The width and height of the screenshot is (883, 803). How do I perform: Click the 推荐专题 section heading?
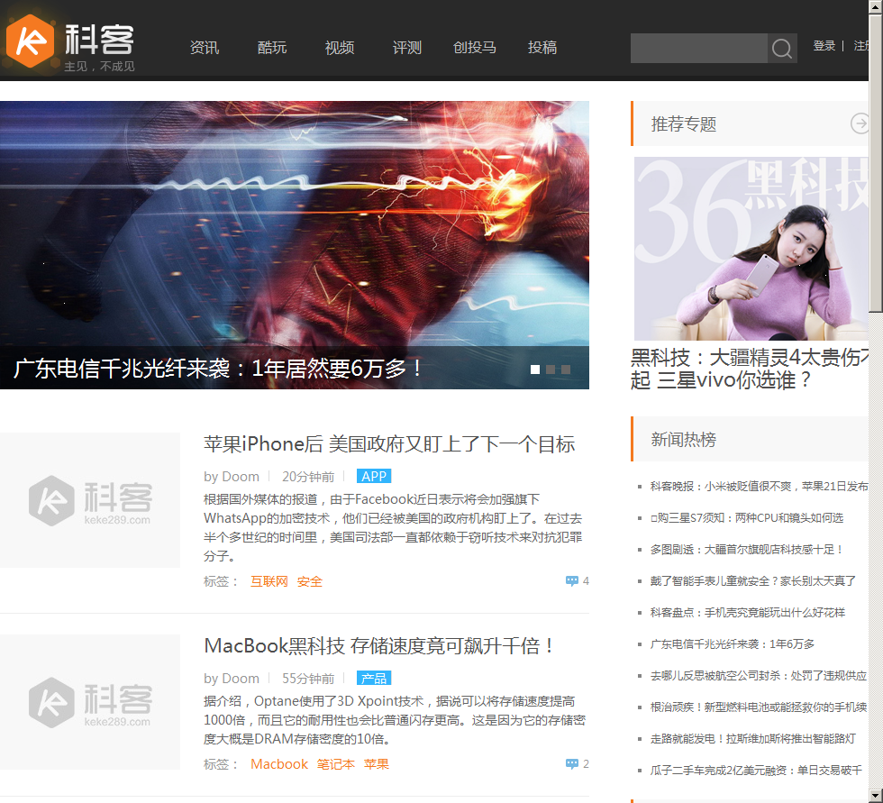pyautogui.click(x=684, y=123)
